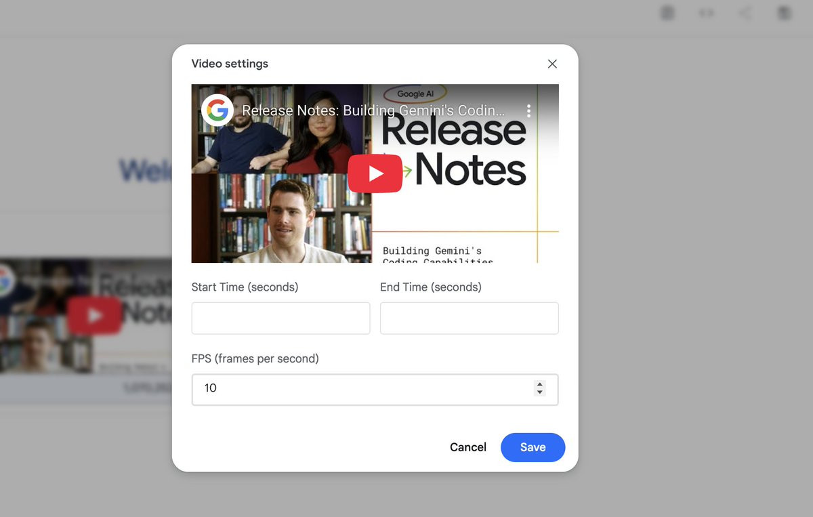
Task: Click the Google channel logo on video
Action: [217, 110]
